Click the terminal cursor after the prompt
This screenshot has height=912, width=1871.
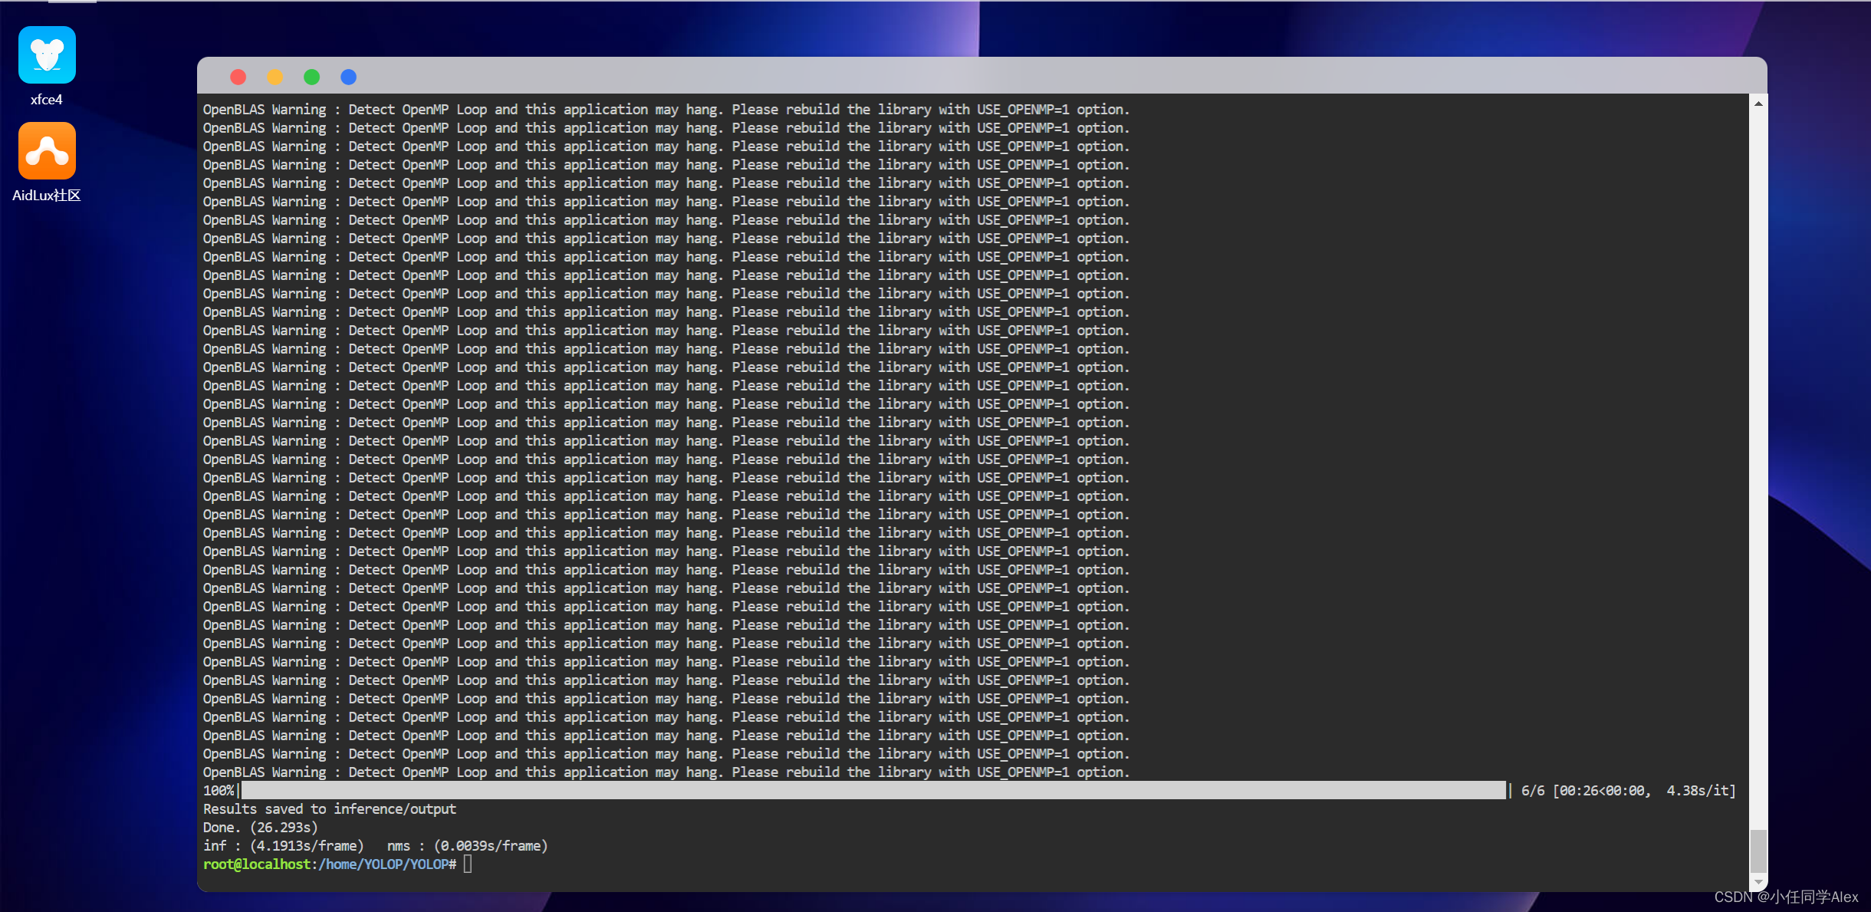[468, 864]
